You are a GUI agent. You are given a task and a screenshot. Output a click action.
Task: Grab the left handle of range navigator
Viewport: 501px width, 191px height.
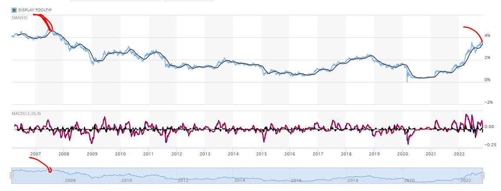point(11,175)
